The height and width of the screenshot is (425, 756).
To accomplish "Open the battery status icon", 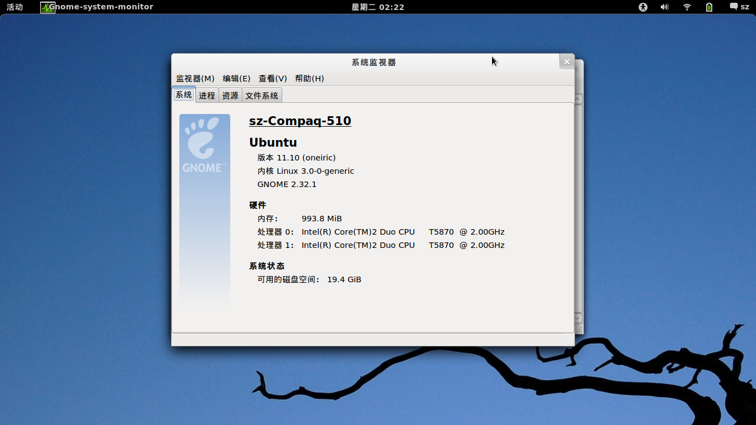I will pyautogui.click(x=709, y=7).
